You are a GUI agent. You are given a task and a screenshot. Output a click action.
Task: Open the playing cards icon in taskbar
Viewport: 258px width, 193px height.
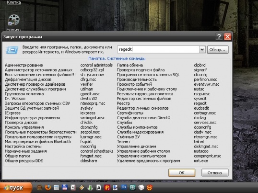tap(73, 187)
